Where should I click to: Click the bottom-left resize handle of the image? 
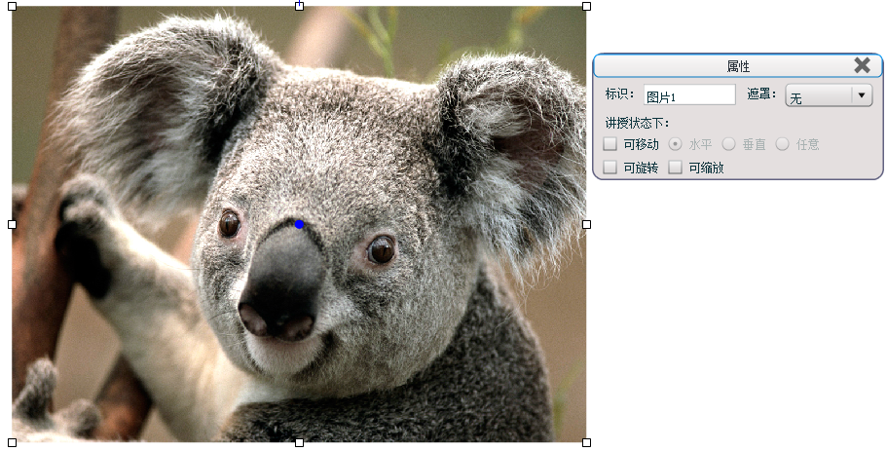pyautogui.click(x=12, y=442)
